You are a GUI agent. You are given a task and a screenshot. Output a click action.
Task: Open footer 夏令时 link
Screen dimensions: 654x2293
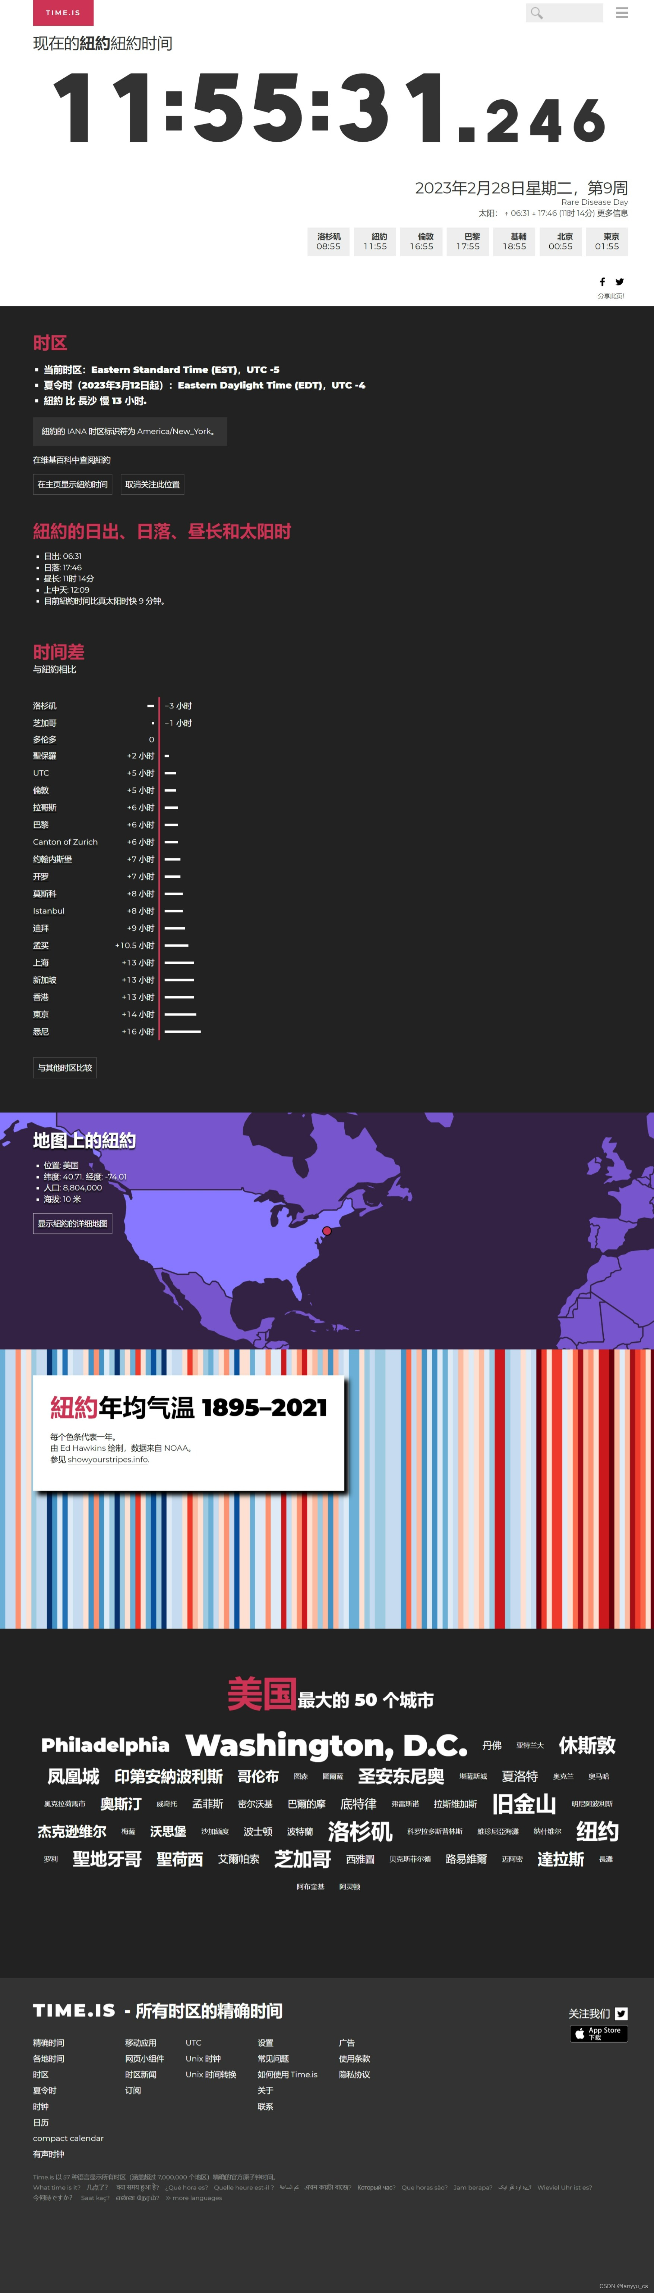point(44,2090)
